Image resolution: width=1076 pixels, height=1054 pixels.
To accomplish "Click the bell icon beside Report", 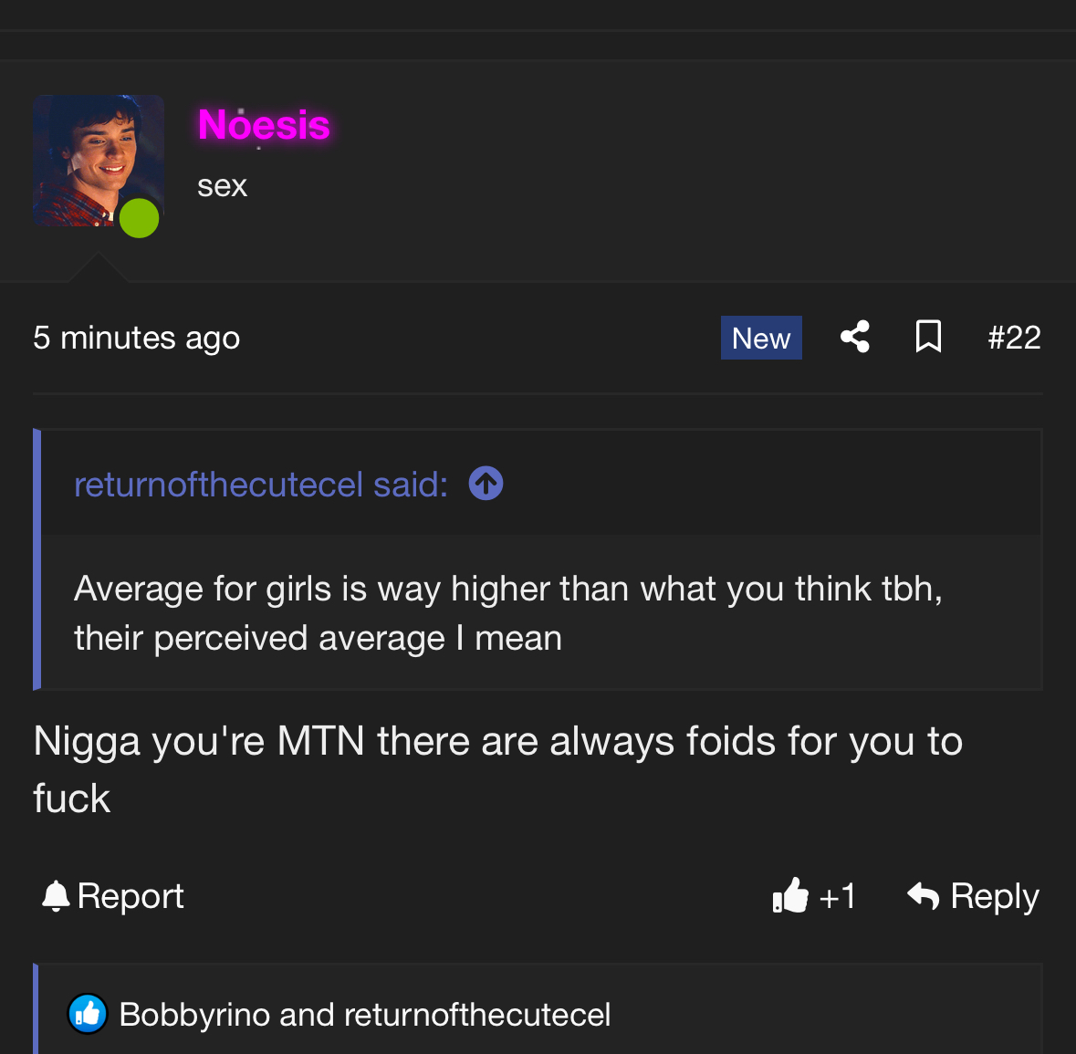I will (x=56, y=895).
